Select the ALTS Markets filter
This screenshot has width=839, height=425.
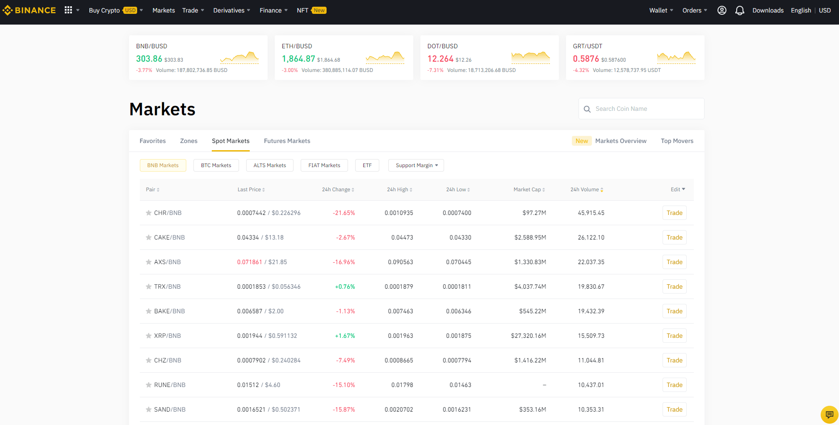point(270,165)
